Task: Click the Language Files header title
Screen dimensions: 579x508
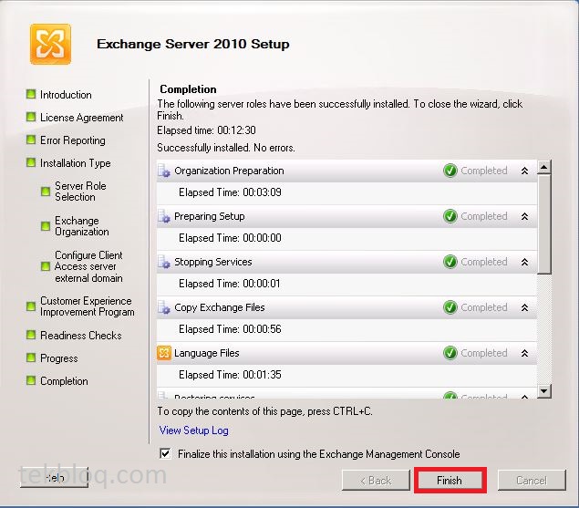Action: (207, 353)
